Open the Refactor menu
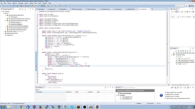The height and width of the screenshot is (109, 195). click(15, 3)
